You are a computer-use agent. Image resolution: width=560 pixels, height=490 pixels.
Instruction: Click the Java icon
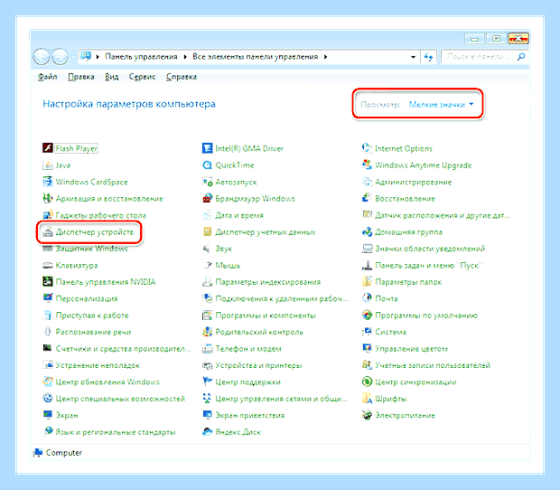point(48,165)
